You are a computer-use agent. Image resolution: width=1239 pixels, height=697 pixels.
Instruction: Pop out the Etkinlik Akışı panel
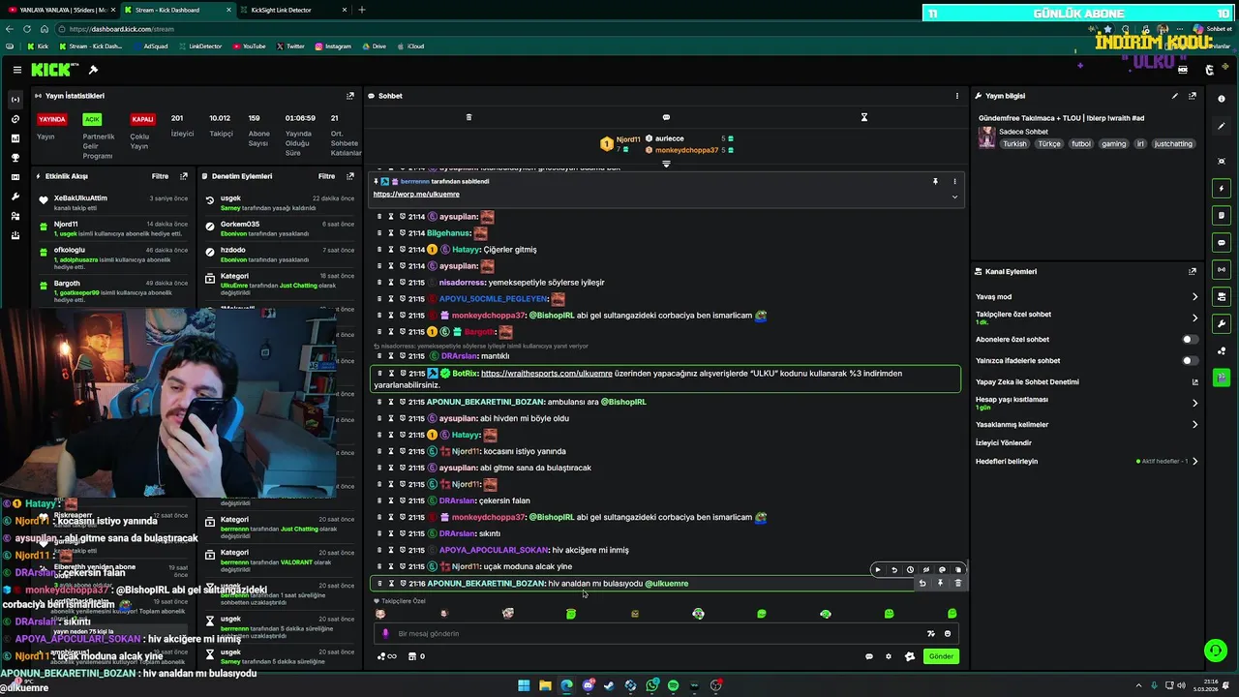[x=184, y=176]
